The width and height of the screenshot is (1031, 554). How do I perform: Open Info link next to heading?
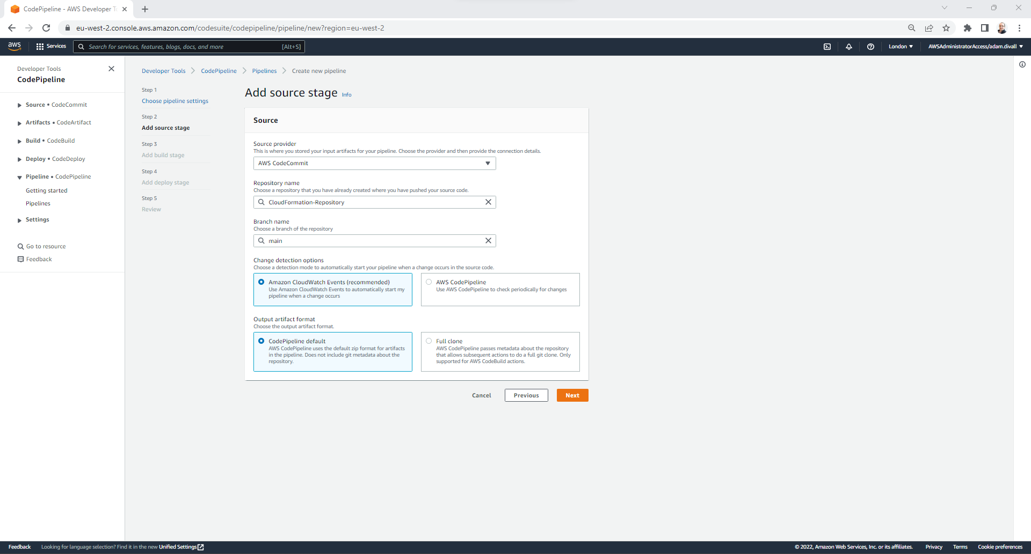[x=347, y=95]
